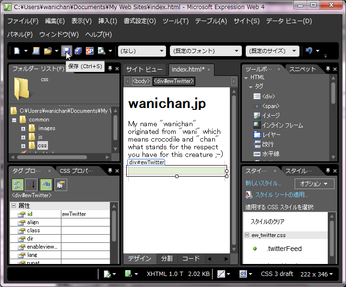This screenshot has width=346, height=287.
Task: Open the ツール(T) menu
Action: (176, 21)
